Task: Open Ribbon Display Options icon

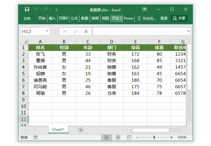Action: (x=144, y=9)
